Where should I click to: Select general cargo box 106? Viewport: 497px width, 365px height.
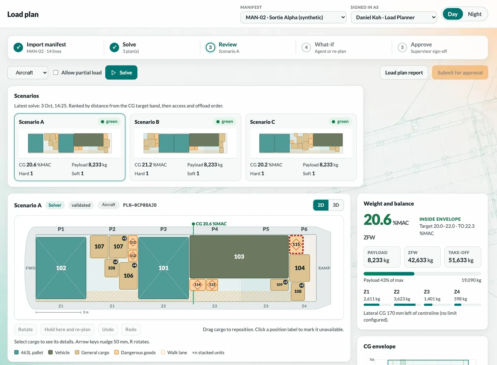point(128,276)
